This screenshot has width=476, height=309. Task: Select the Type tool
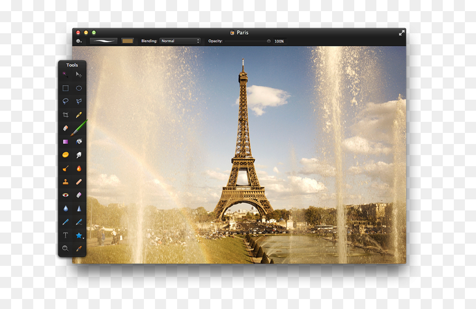(65, 235)
